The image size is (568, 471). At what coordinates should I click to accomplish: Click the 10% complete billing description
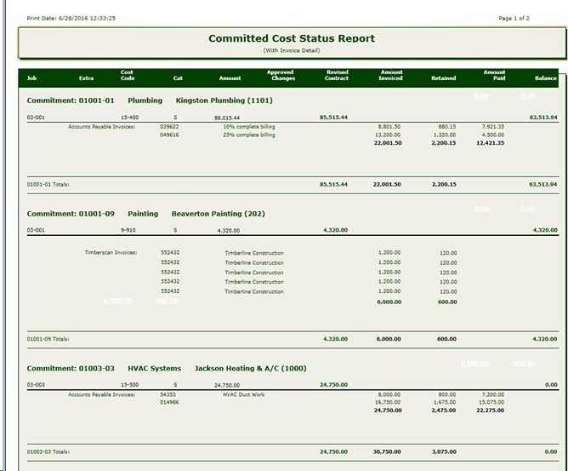[249, 127]
